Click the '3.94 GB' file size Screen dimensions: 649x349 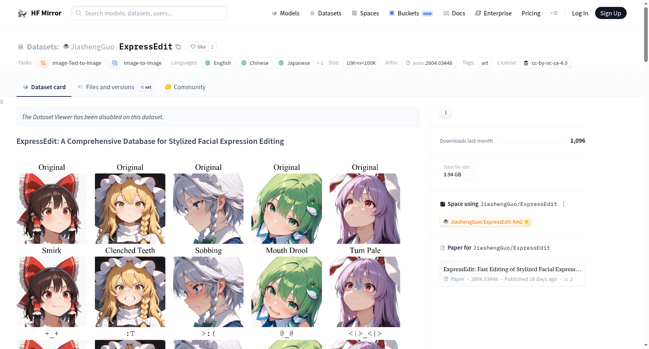tap(452, 175)
